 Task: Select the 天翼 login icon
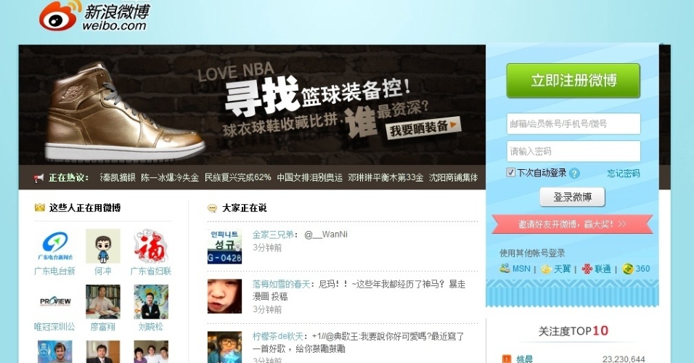click(547, 269)
